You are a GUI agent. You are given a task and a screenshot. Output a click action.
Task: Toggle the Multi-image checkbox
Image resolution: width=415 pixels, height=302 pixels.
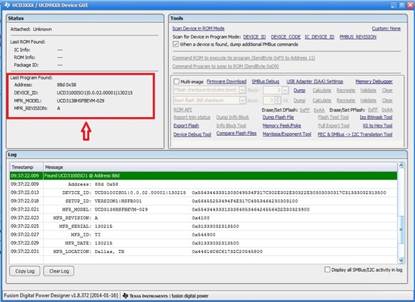pyautogui.click(x=177, y=82)
